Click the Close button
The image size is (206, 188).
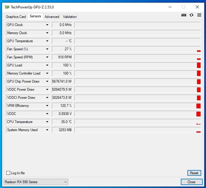191,182
